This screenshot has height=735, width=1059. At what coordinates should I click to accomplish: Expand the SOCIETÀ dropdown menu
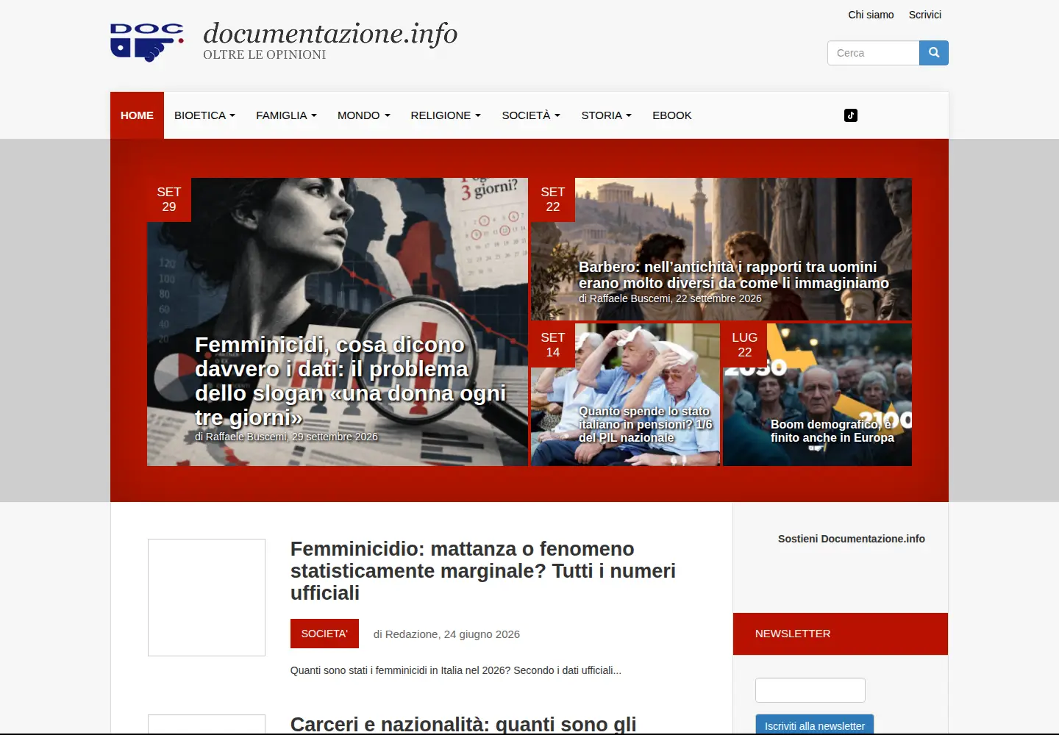(531, 115)
